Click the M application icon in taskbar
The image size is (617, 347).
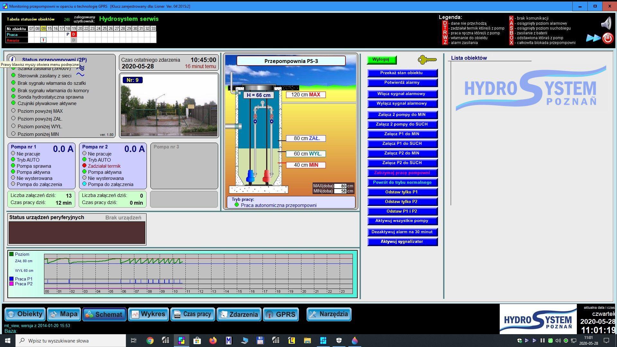(228, 341)
